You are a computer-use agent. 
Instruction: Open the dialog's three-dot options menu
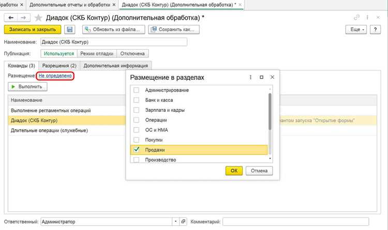pyautogui.click(x=250, y=77)
